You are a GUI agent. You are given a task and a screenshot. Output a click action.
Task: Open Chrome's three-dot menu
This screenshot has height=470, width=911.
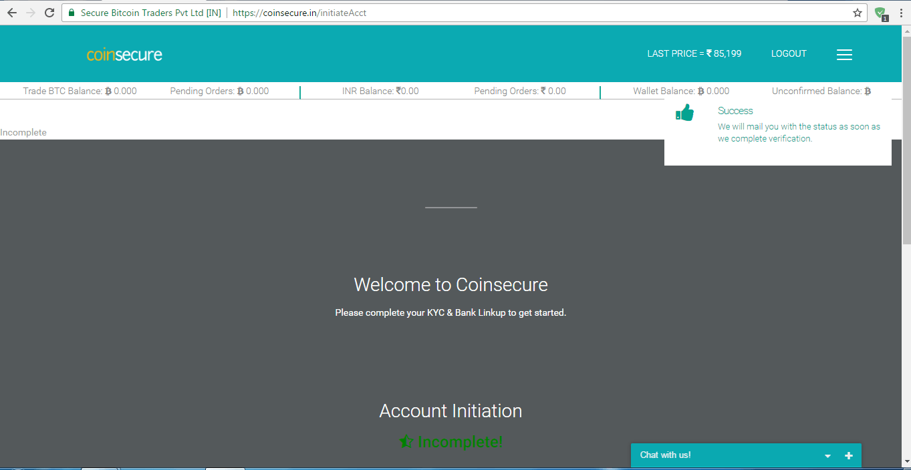coord(900,13)
